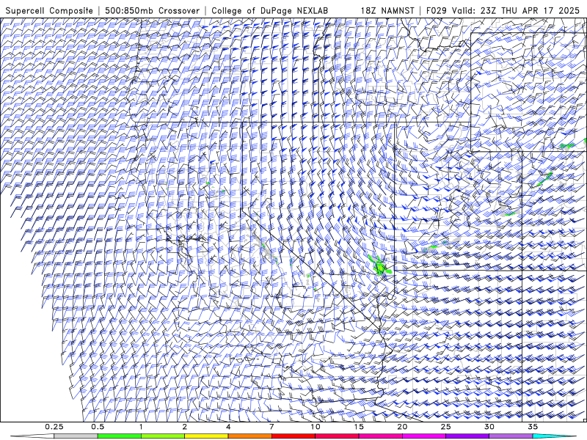
Task: Click the legend value 30
Action: click(489, 427)
